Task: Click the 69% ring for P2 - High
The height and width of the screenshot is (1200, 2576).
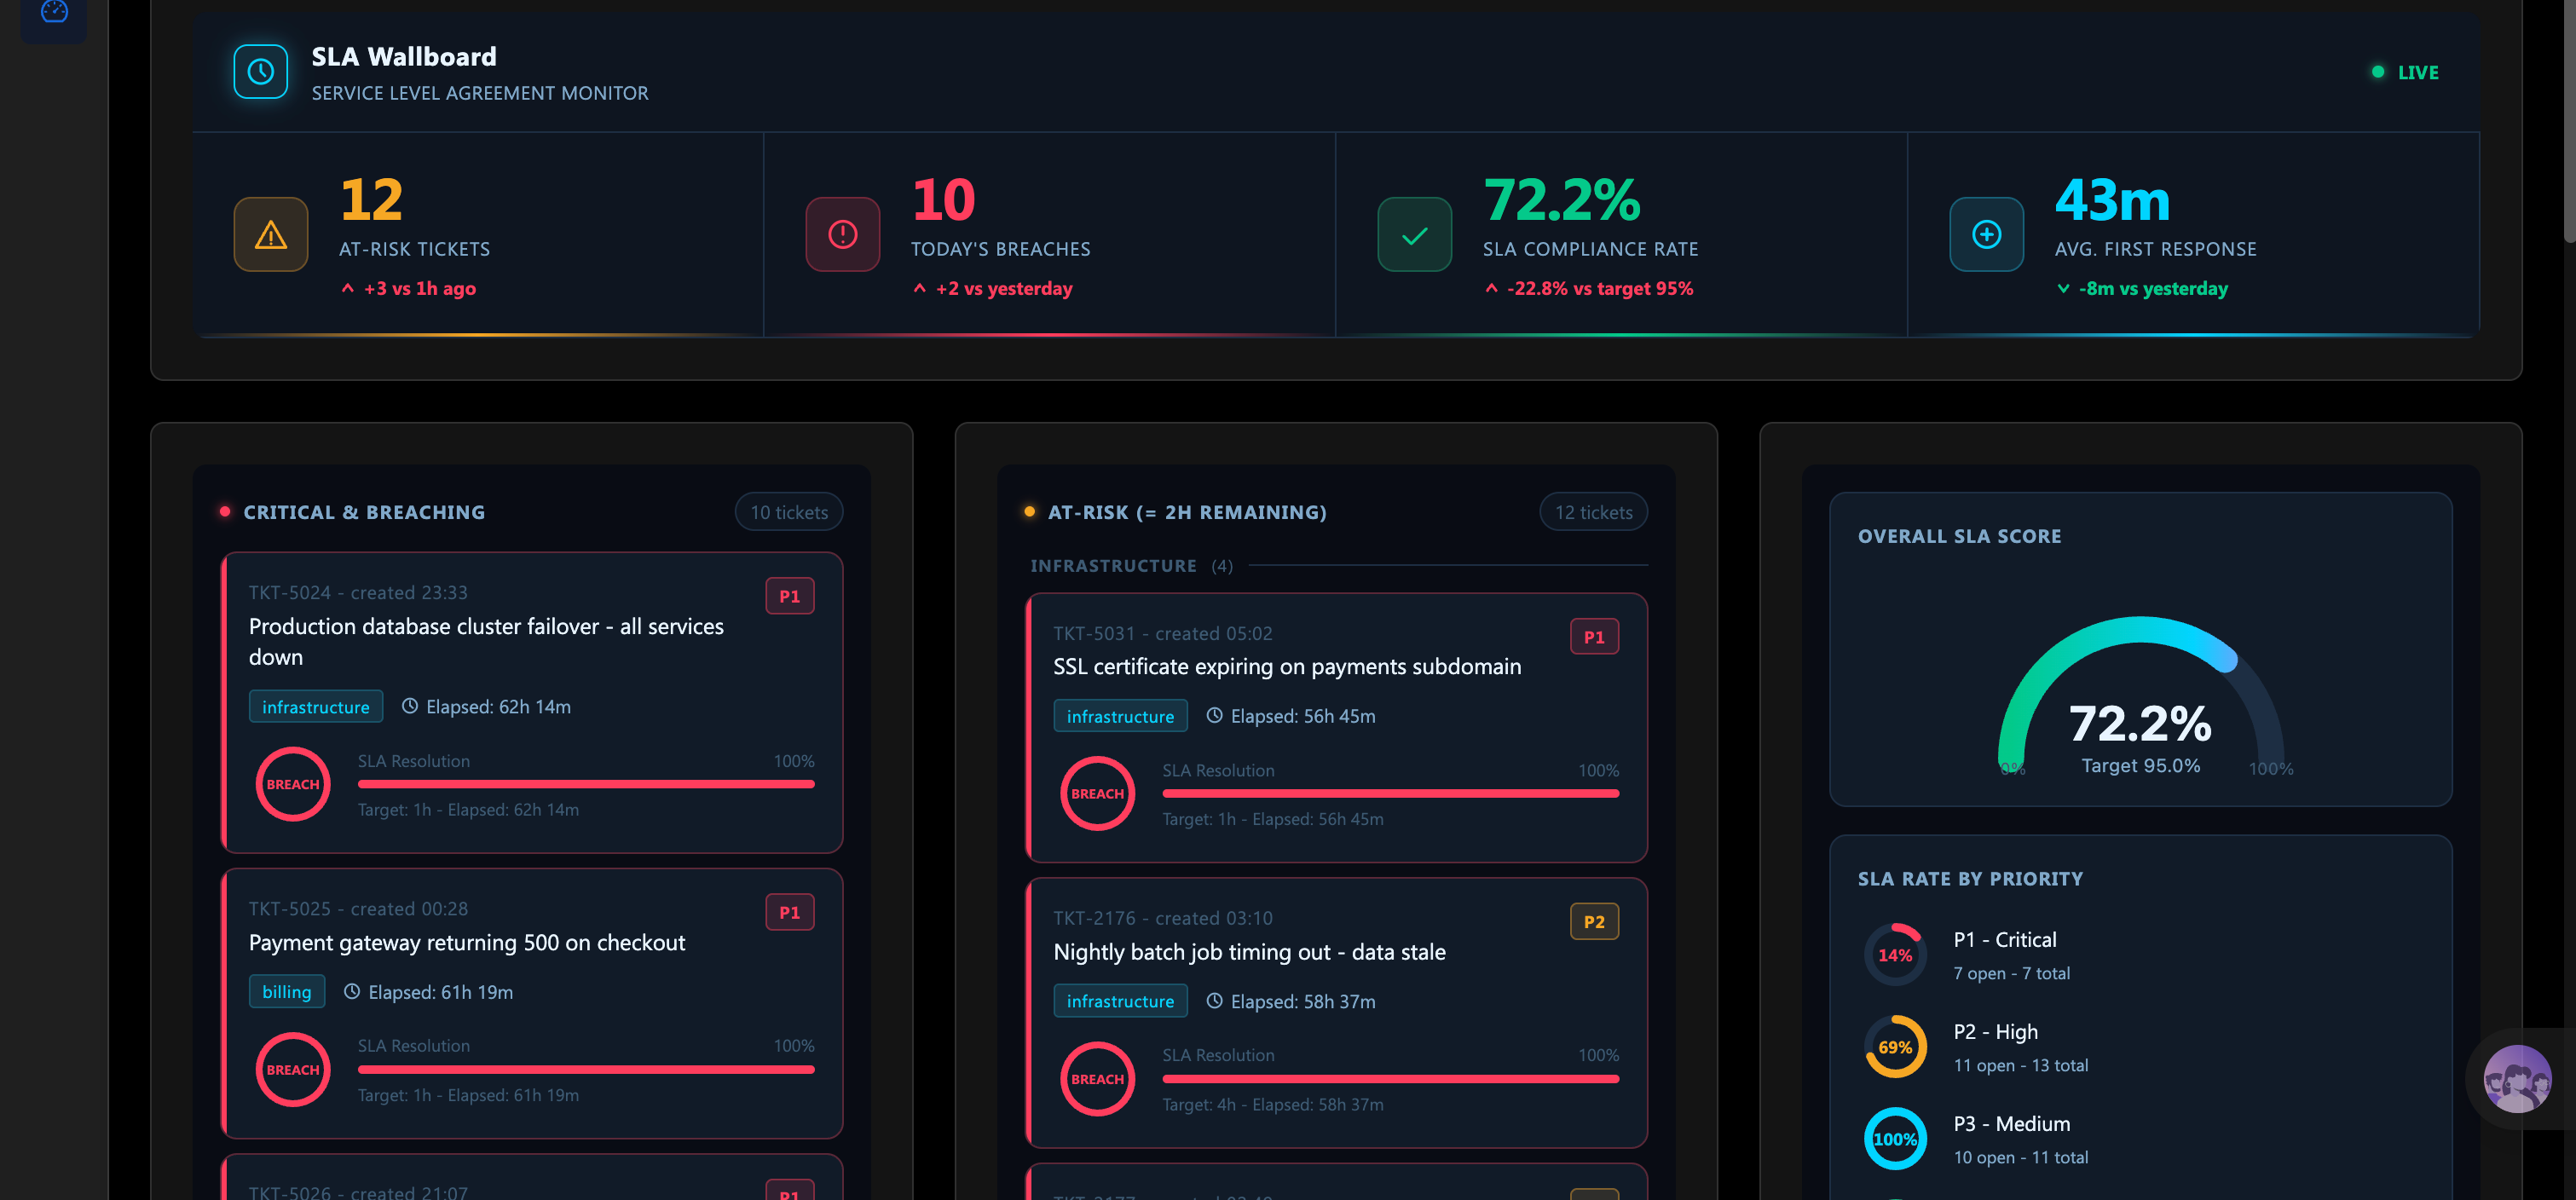Action: 1895,1047
